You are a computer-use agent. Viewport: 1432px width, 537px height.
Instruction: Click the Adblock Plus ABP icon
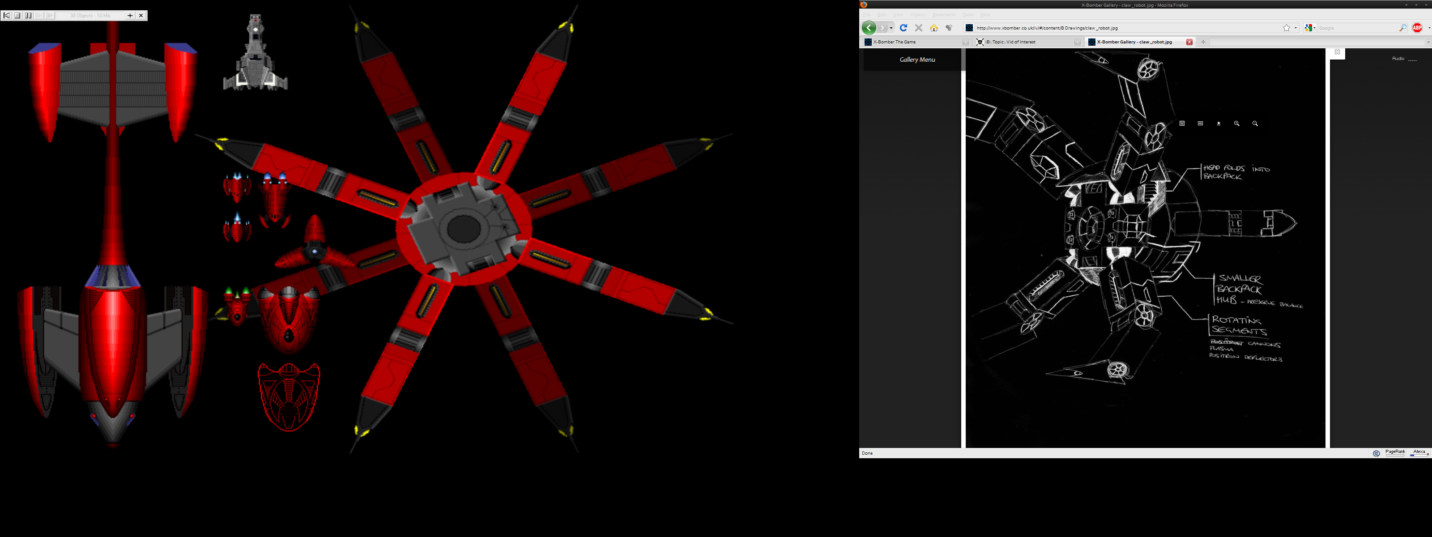pyautogui.click(x=1417, y=28)
